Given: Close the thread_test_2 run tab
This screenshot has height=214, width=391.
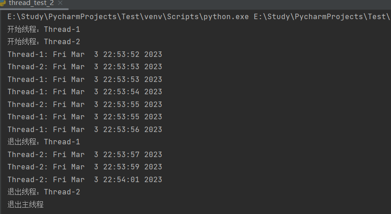Looking at the screenshot, I should tap(60, 3).
